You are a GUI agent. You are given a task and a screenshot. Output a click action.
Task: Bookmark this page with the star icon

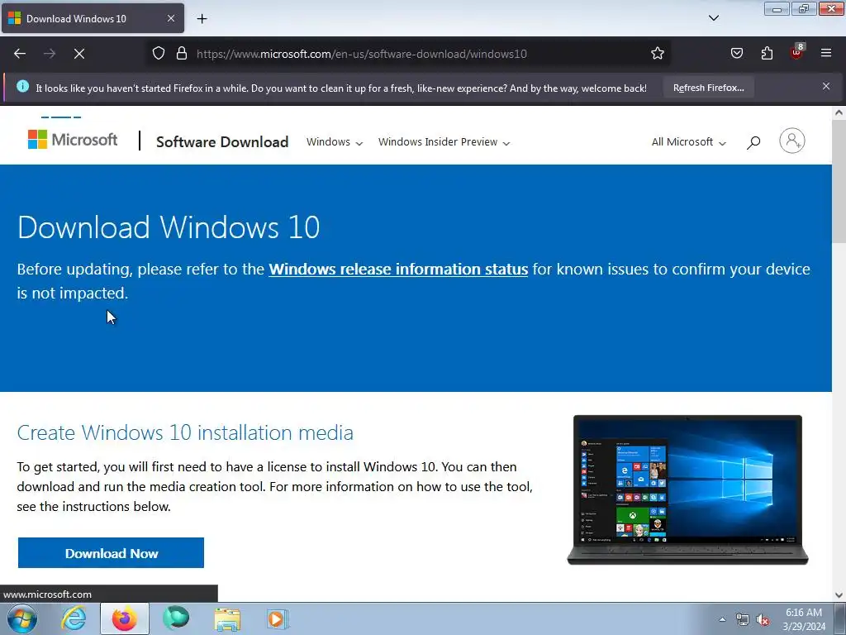point(657,54)
